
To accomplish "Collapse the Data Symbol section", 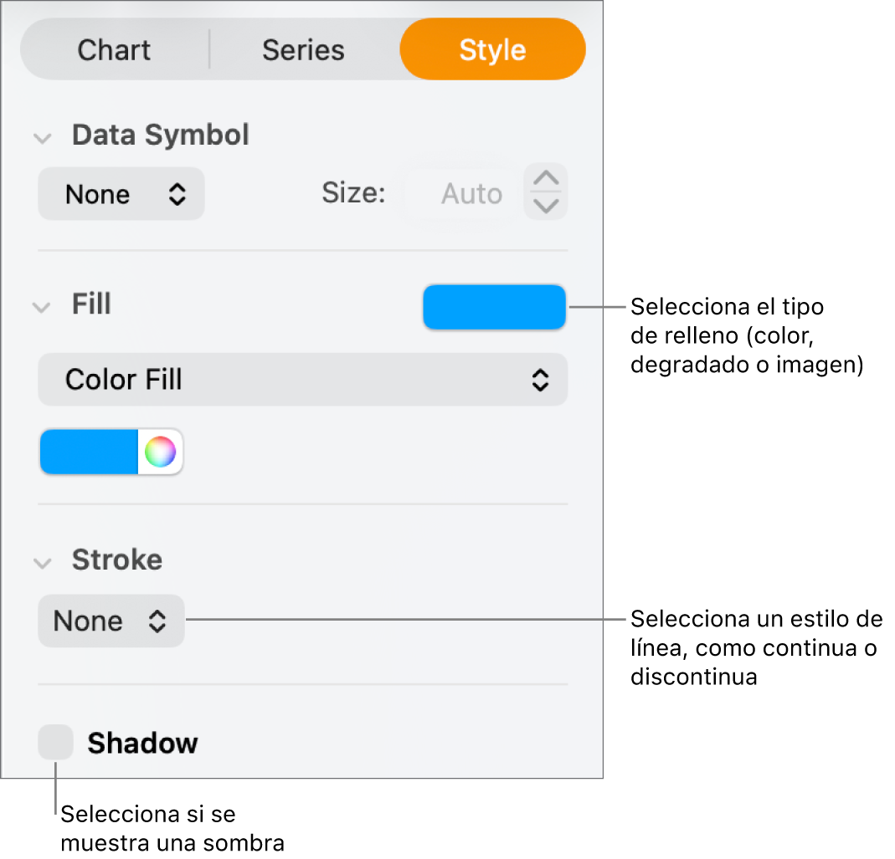I will (x=43, y=138).
